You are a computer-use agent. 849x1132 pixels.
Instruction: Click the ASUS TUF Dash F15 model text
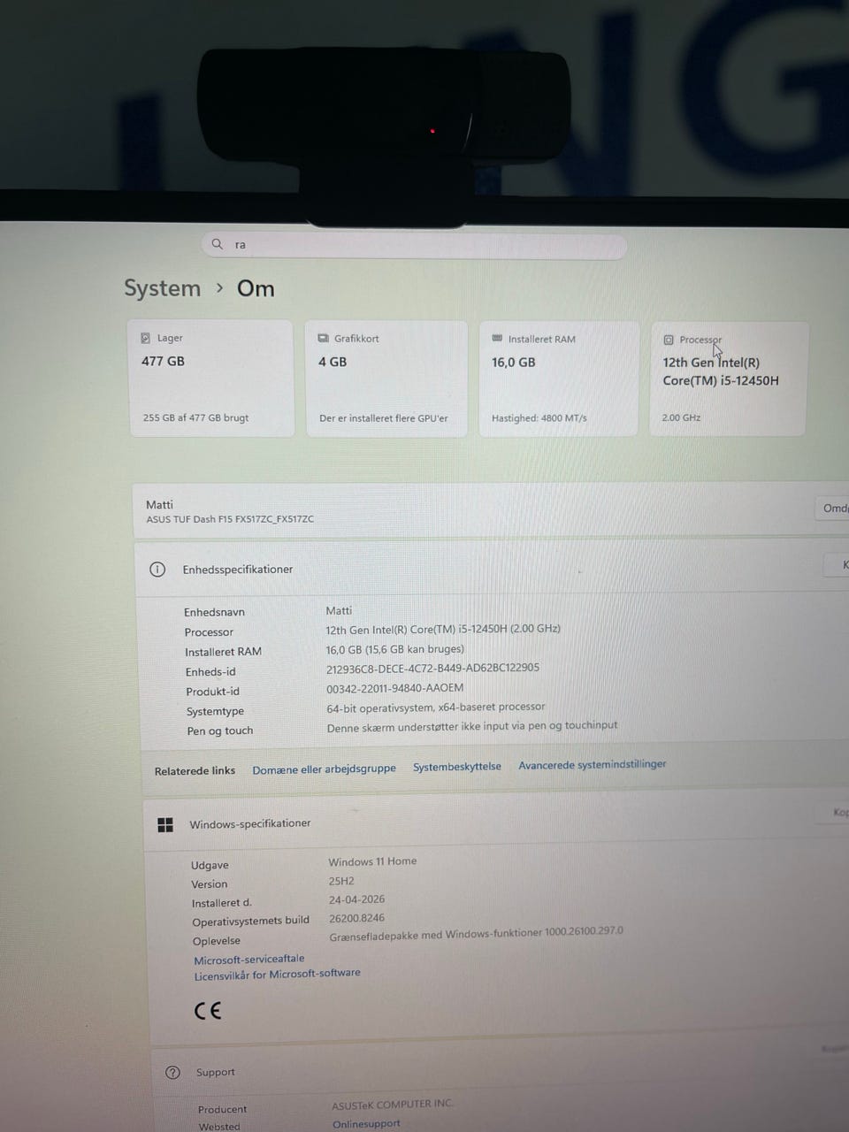click(230, 519)
